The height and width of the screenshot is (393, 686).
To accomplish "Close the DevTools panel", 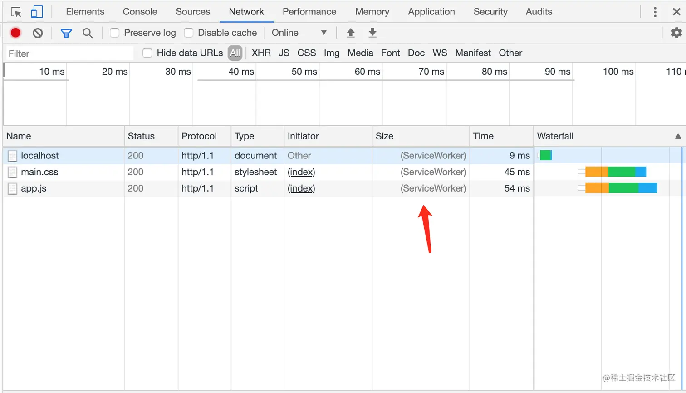I will (676, 12).
